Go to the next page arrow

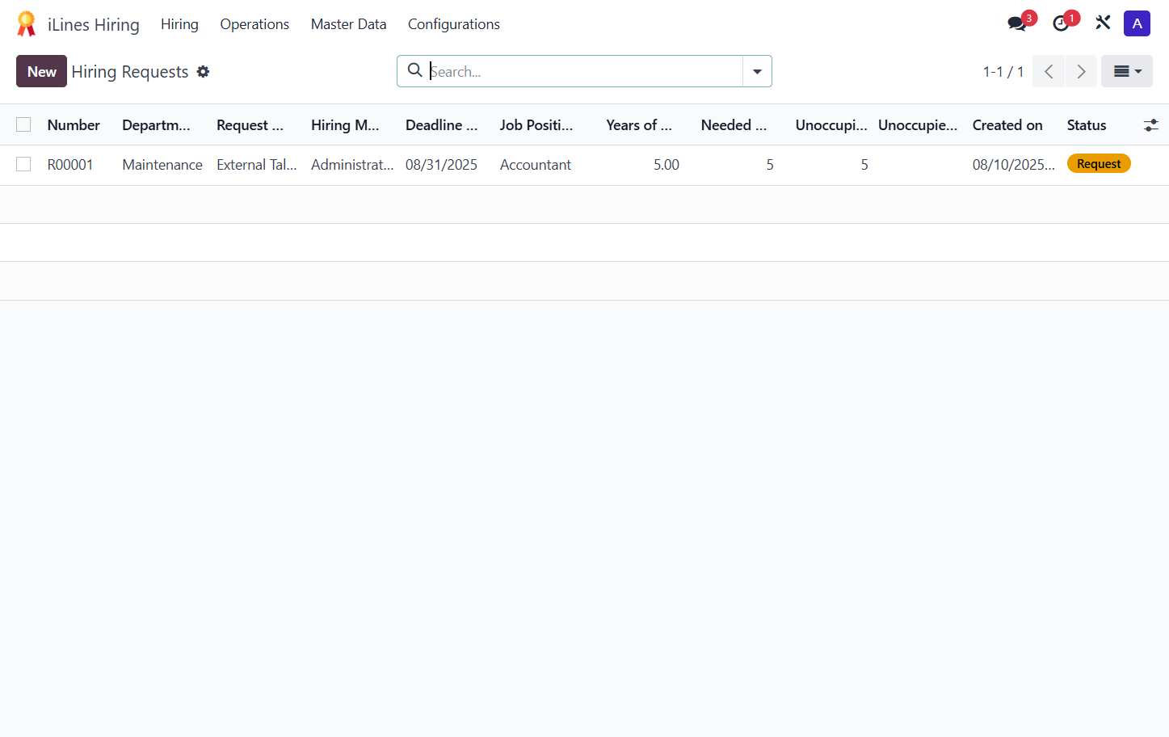(1081, 71)
